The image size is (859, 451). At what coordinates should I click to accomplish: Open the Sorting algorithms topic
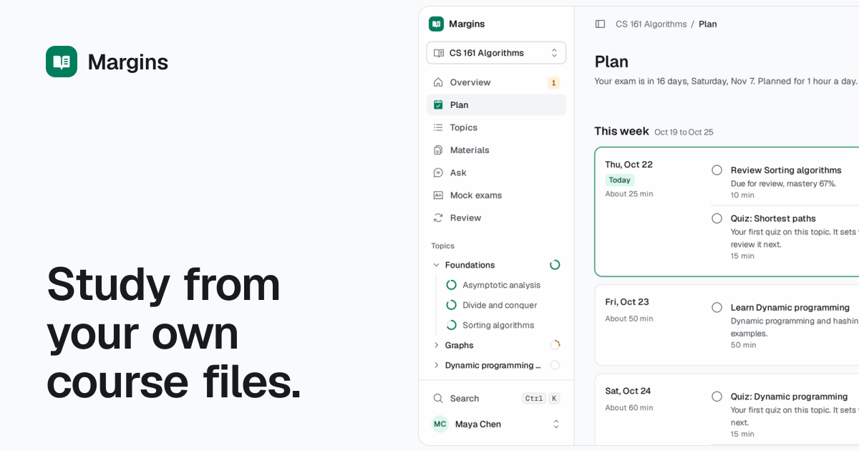(498, 325)
